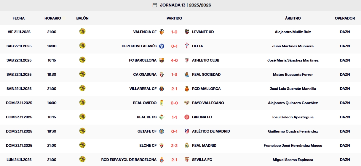Open the 4-0 Barcelona vs Athletic result

pos(174,60)
